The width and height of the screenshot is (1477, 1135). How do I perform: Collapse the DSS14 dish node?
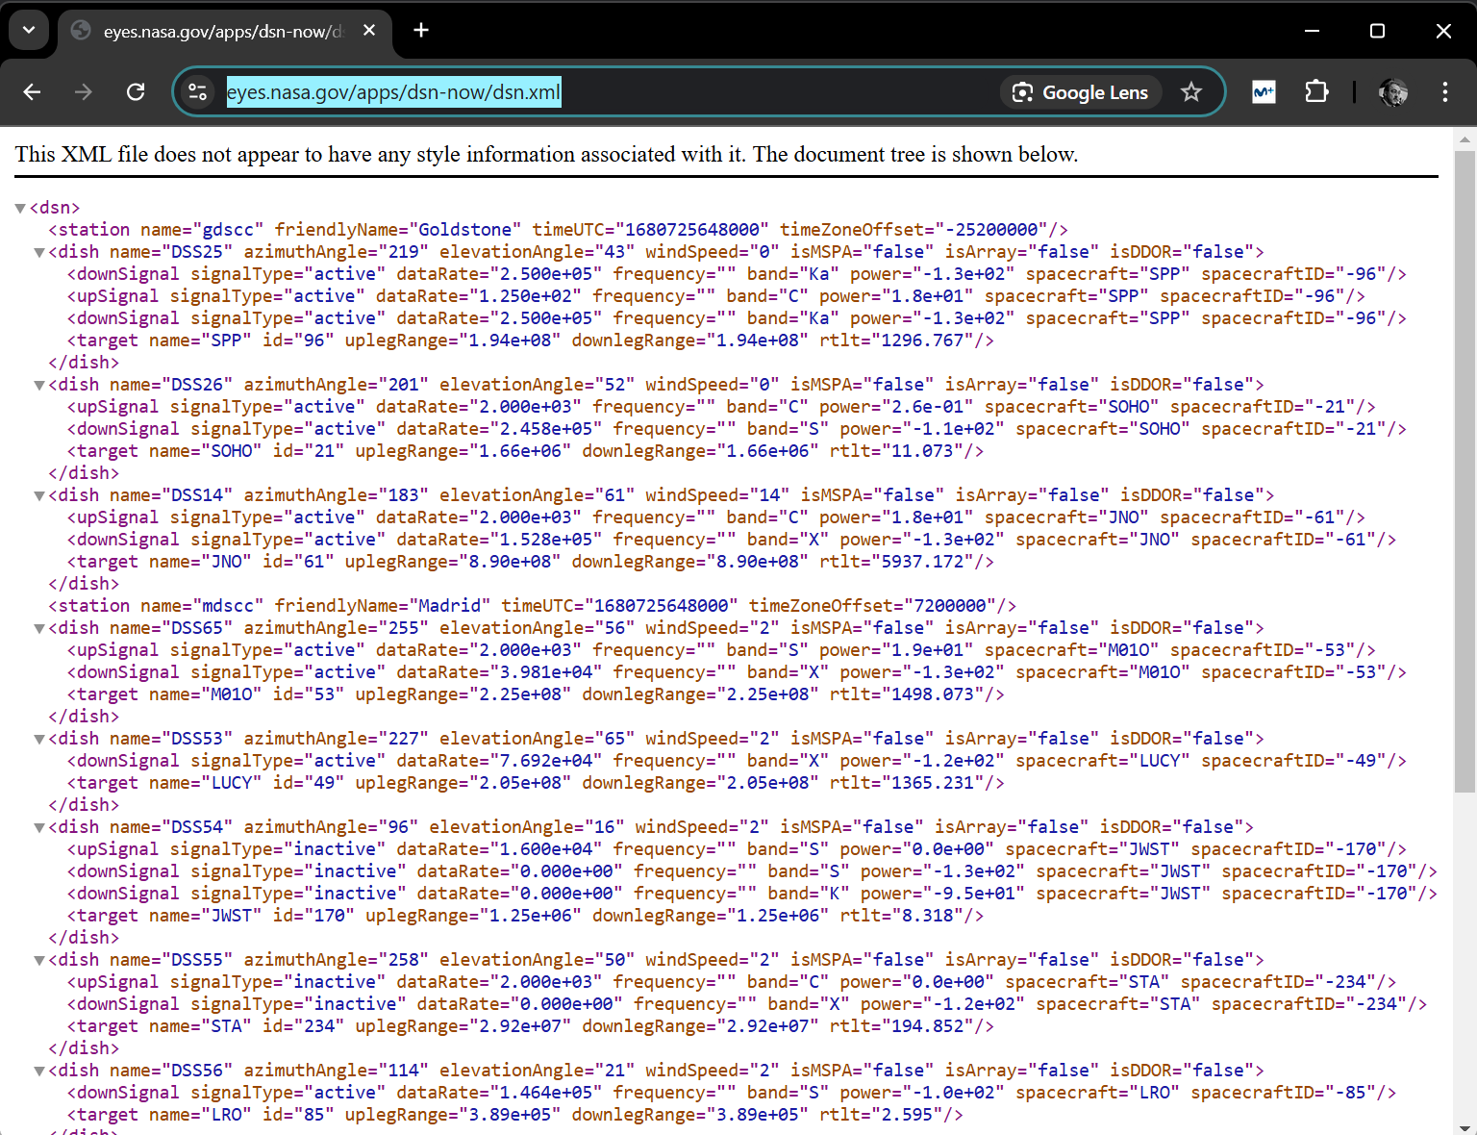click(39, 496)
